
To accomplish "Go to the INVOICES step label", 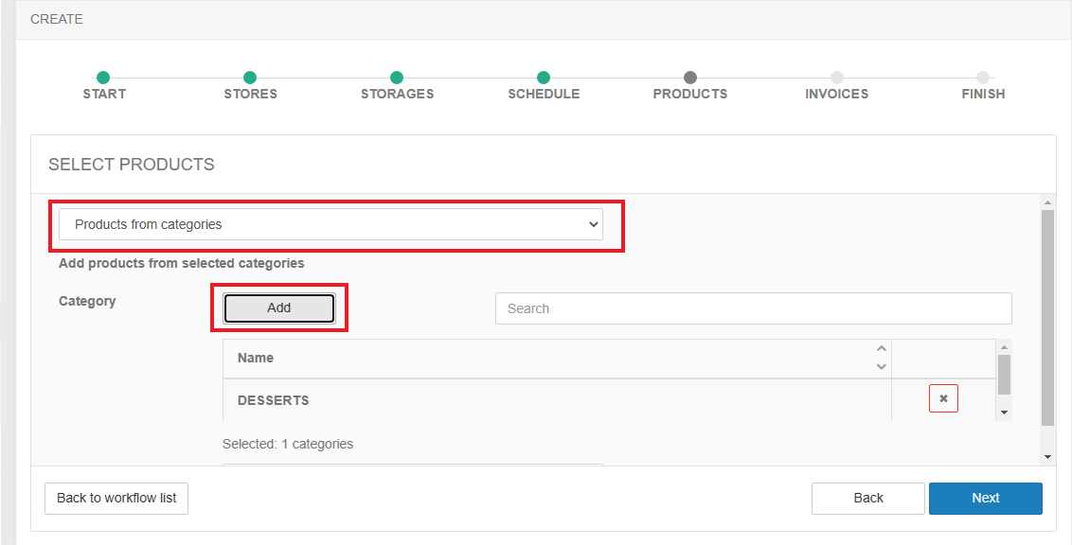I will click(836, 94).
